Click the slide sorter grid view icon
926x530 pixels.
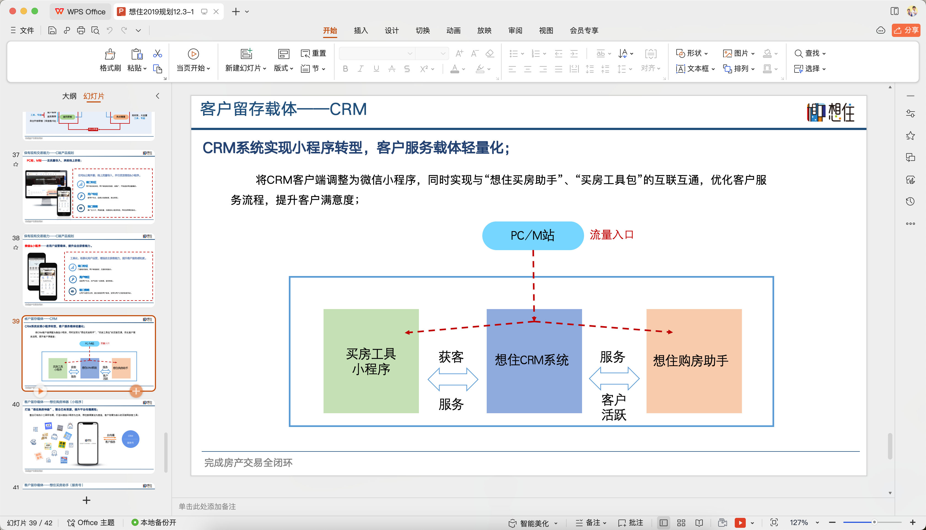tap(681, 523)
